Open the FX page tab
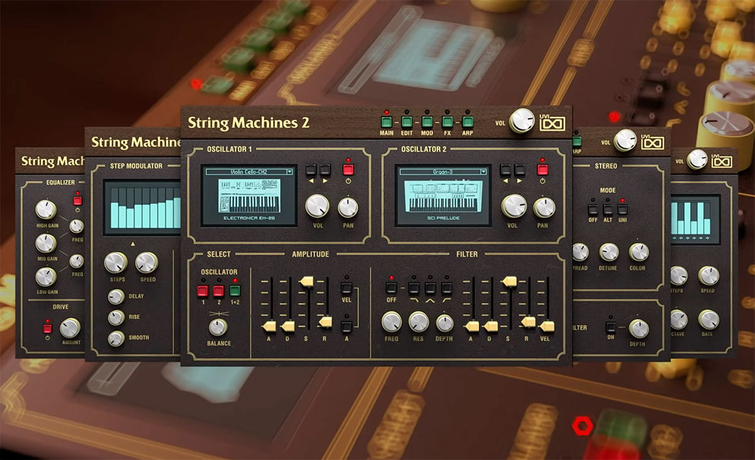The width and height of the screenshot is (755, 460). (447, 122)
